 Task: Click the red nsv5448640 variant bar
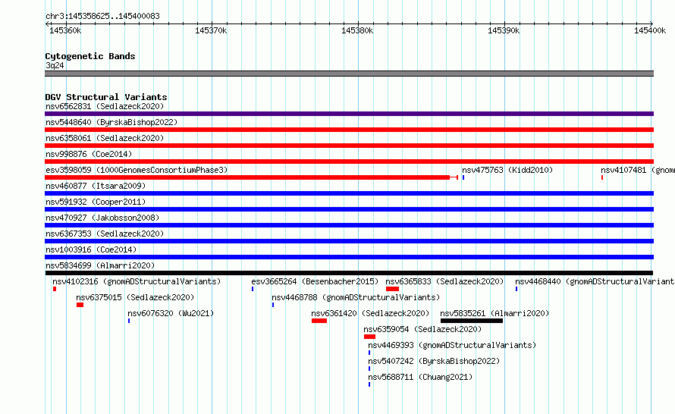coord(349,130)
